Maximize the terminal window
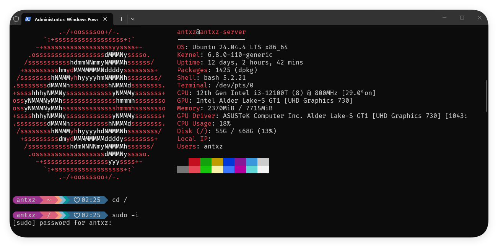This screenshot has width=498, height=247. coord(462,18)
